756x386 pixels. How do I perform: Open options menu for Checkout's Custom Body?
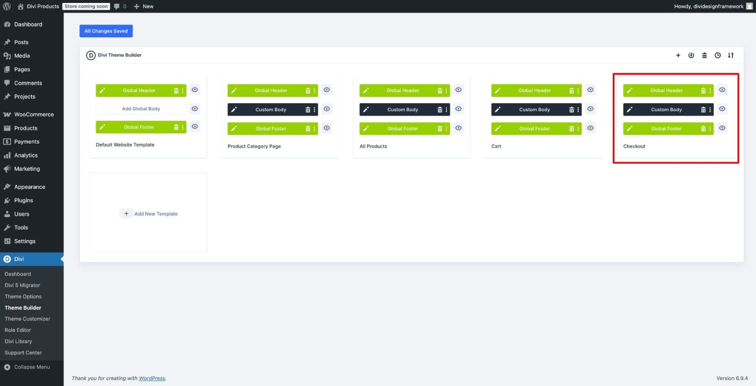[710, 110]
